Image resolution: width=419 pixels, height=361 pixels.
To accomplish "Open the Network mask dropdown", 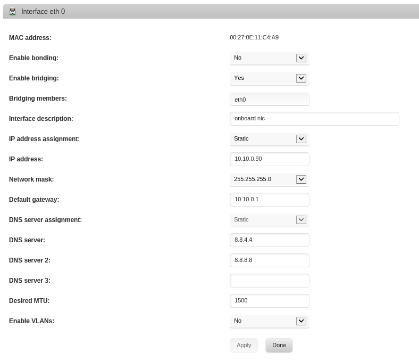I will (x=270, y=179).
